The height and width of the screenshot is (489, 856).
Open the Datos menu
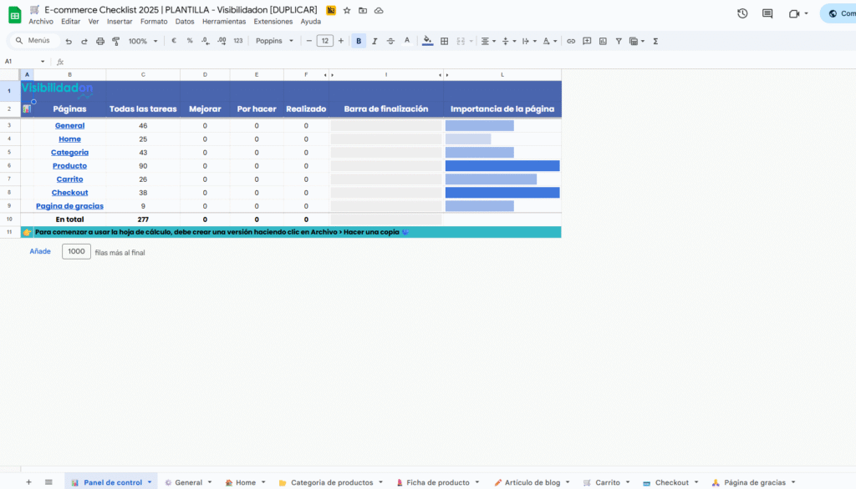coord(185,22)
